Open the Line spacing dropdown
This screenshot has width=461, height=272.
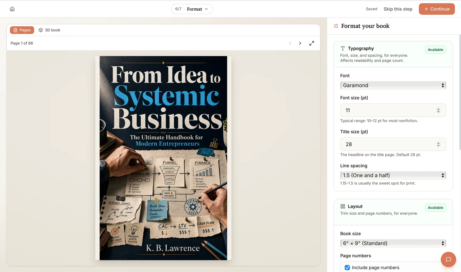(x=393, y=175)
